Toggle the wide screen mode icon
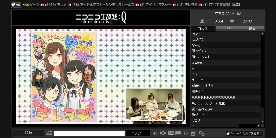The image size is (276, 138). pyautogui.click(x=178, y=133)
